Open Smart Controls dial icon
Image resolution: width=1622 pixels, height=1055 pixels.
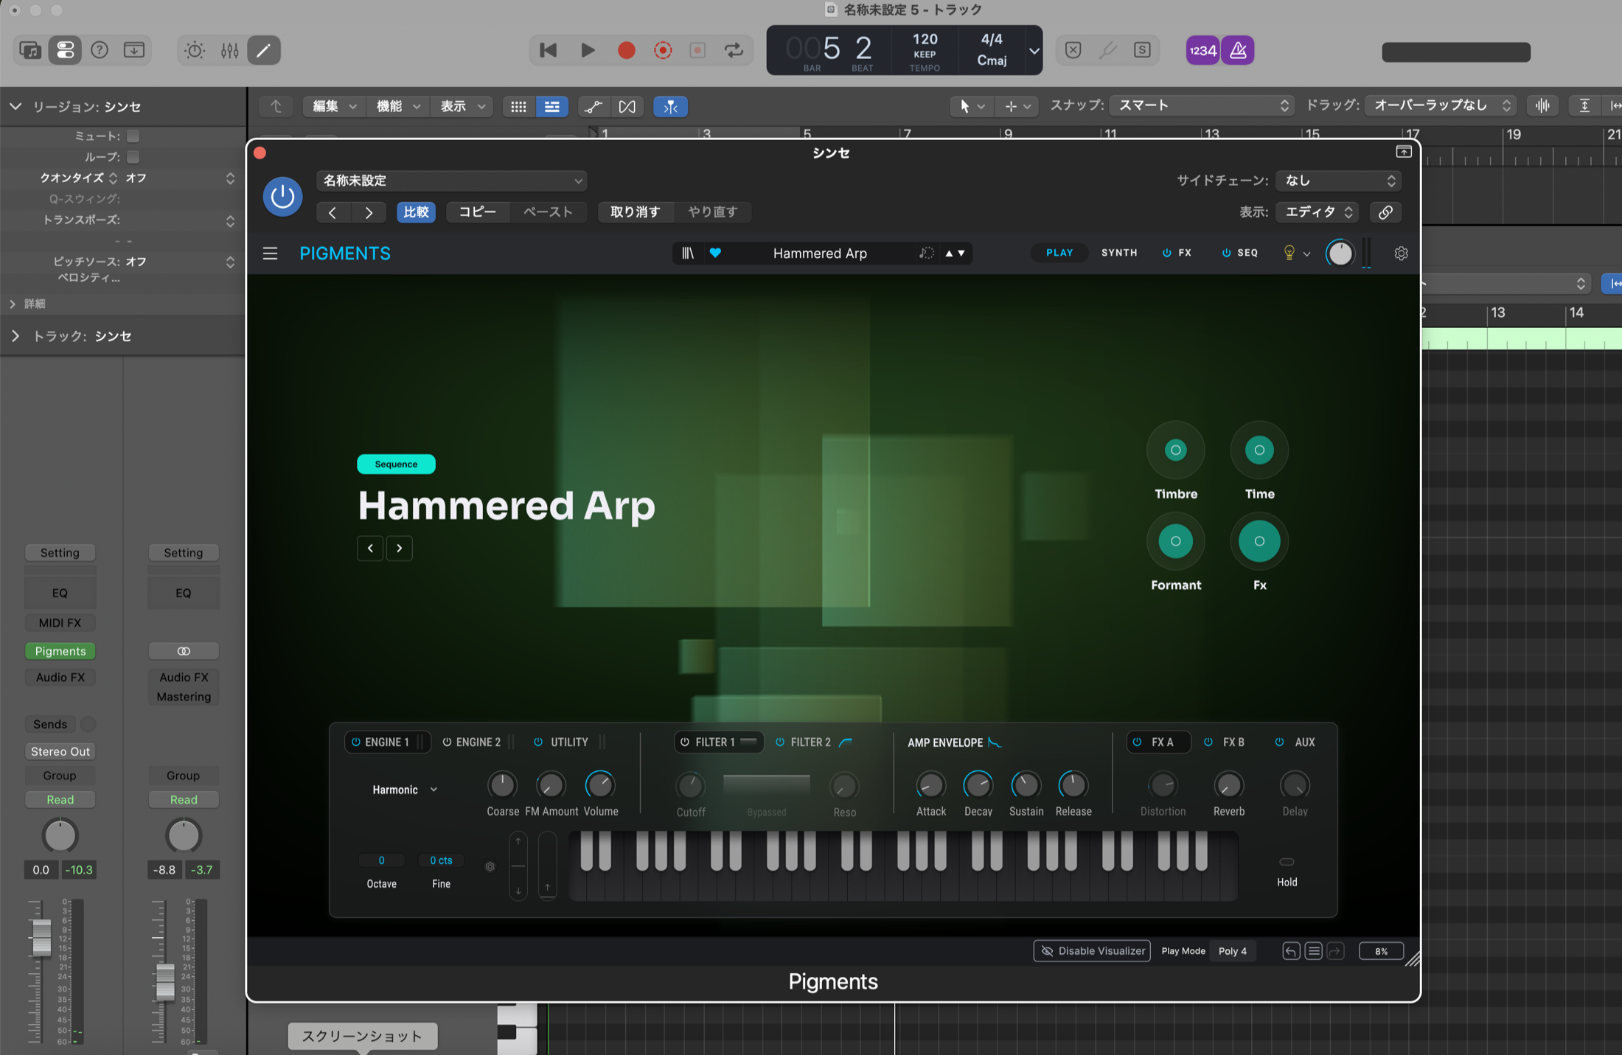point(195,50)
